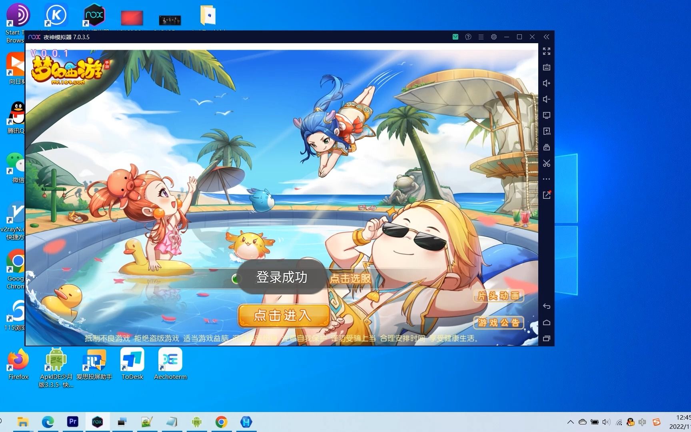Collapse the Nox sidebar with double arrows

(x=546, y=37)
